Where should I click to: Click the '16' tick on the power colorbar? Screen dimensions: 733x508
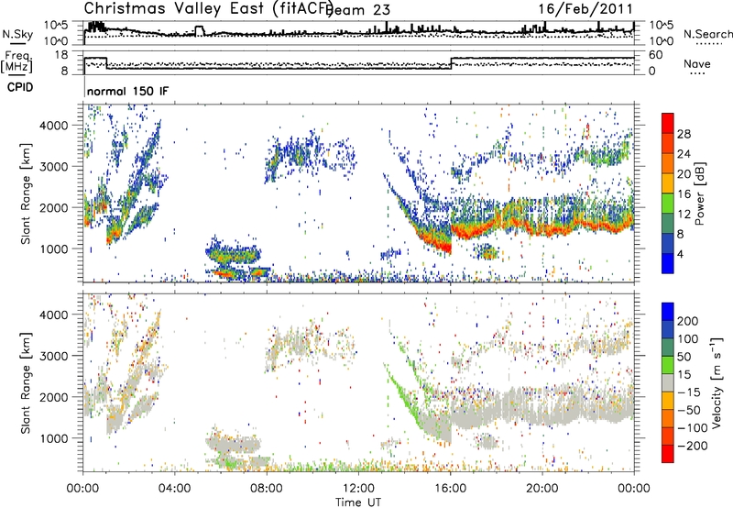pos(684,194)
